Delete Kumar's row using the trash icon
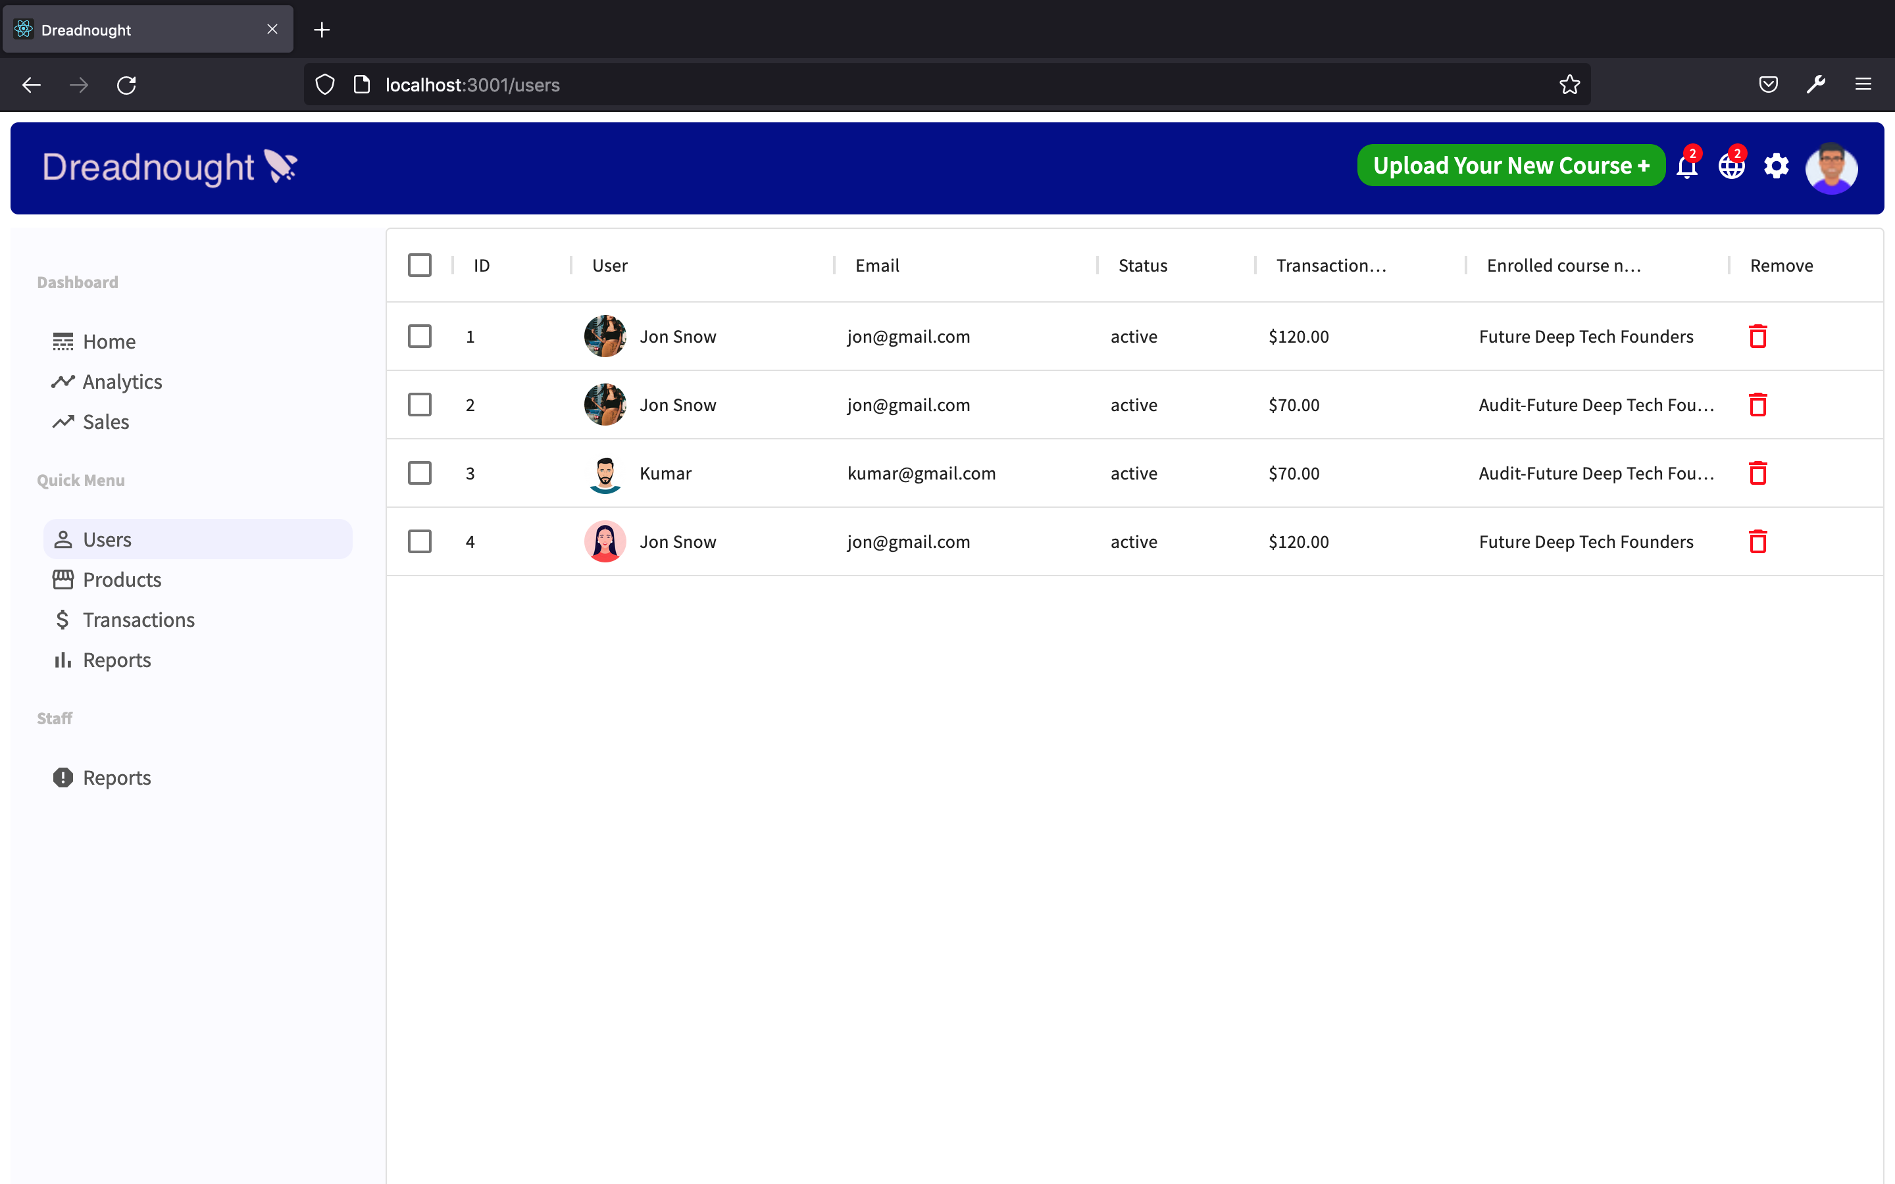1895x1184 pixels. click(1758, 473)
